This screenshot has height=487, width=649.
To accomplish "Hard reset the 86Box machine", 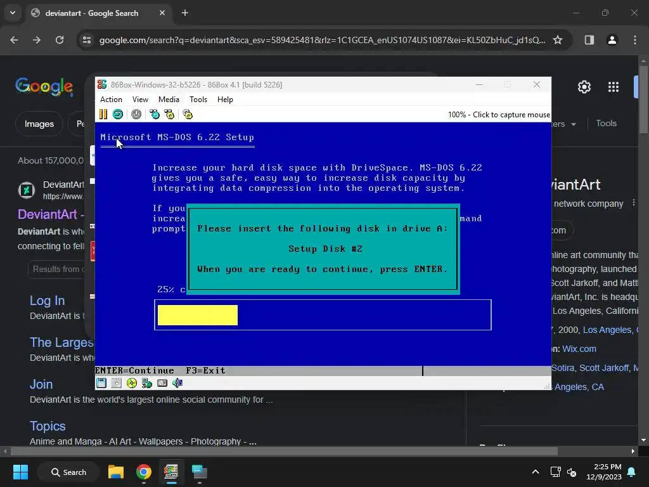I will pos(118,114).
